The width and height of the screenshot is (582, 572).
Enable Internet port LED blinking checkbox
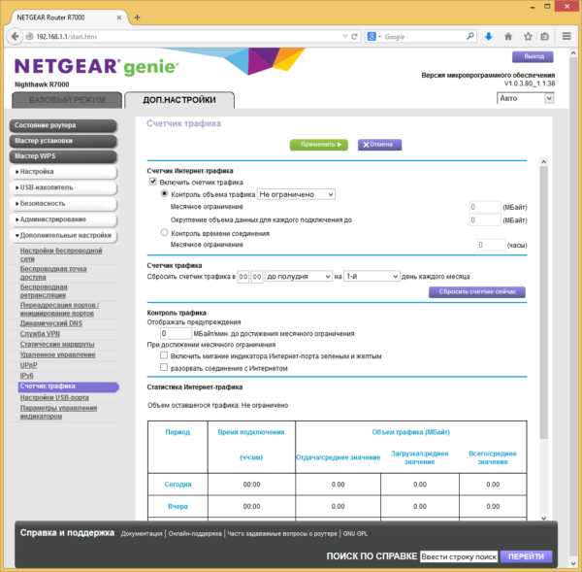(x=163, y=355)
